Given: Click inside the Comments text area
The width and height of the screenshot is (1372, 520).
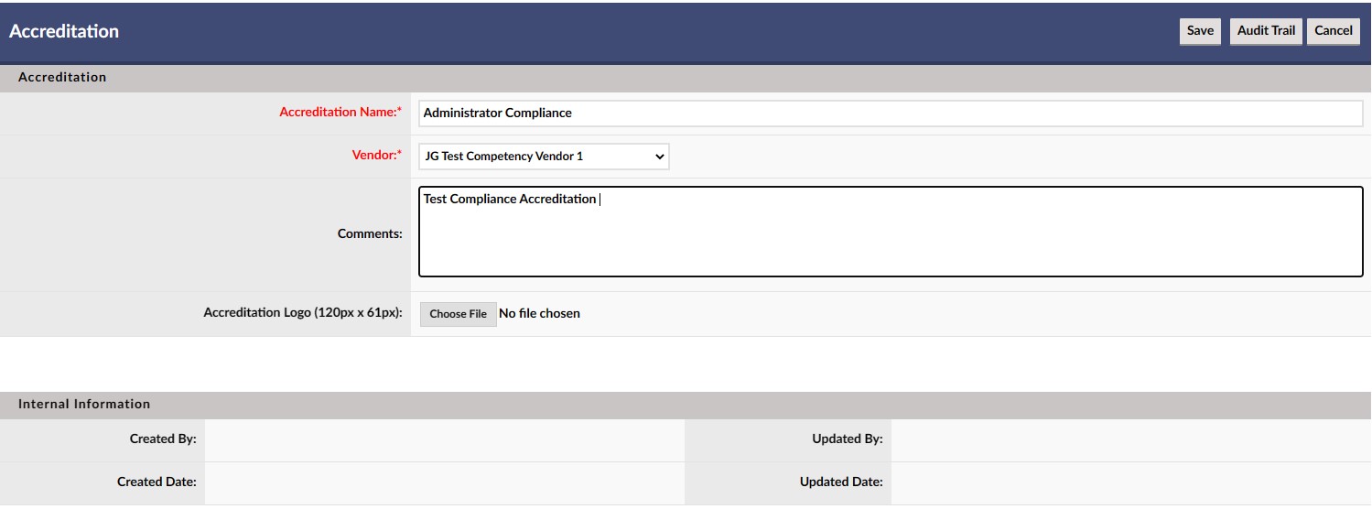Looking at the screenshot, I should pyautogui.click(x=891, y=232).
